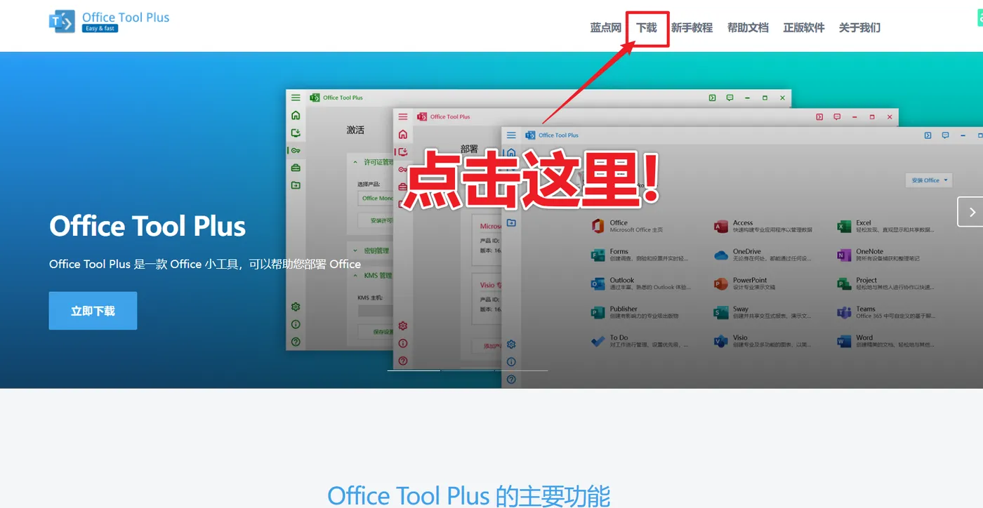Viewport: 983px width, 508px height.
Task: Click the 立即下载 button
Action: click(x=93, y=311)
